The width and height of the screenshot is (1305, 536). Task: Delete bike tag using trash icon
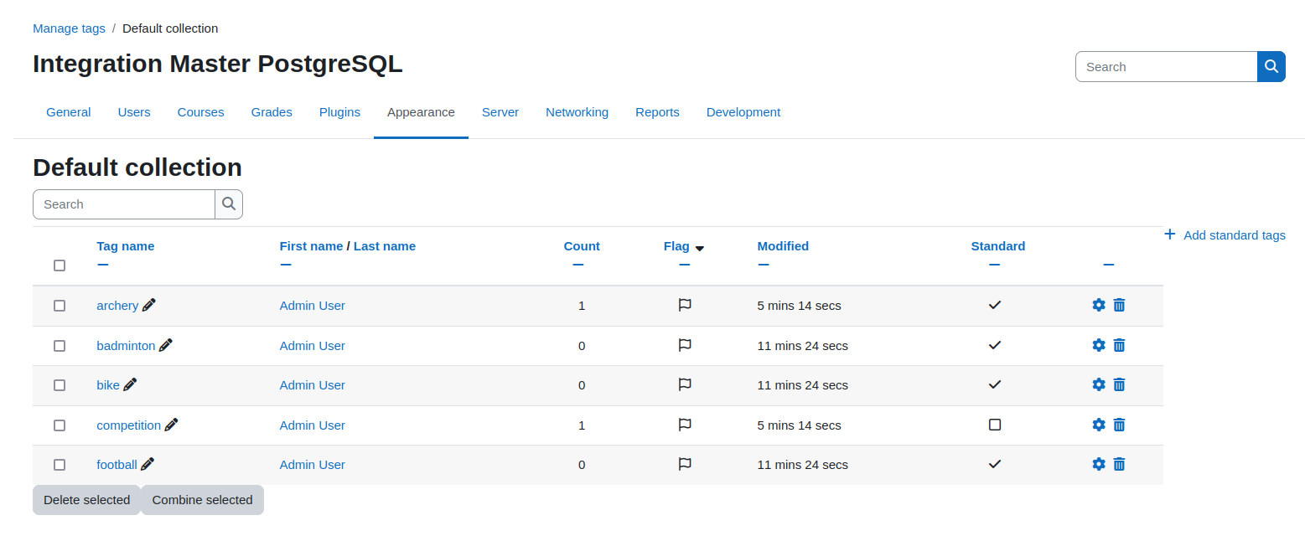[x=1119, y=384]
